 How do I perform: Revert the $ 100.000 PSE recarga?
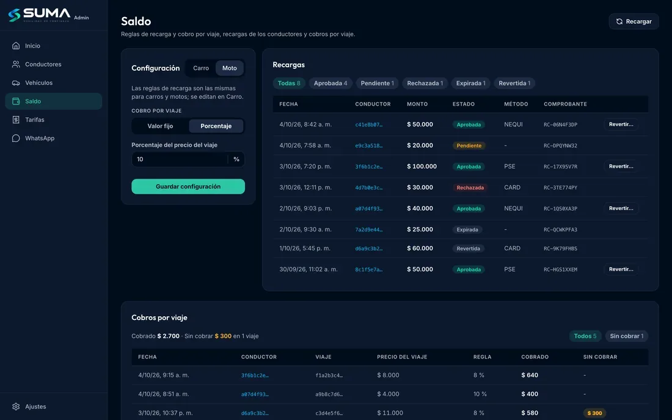tap(621, 167)
